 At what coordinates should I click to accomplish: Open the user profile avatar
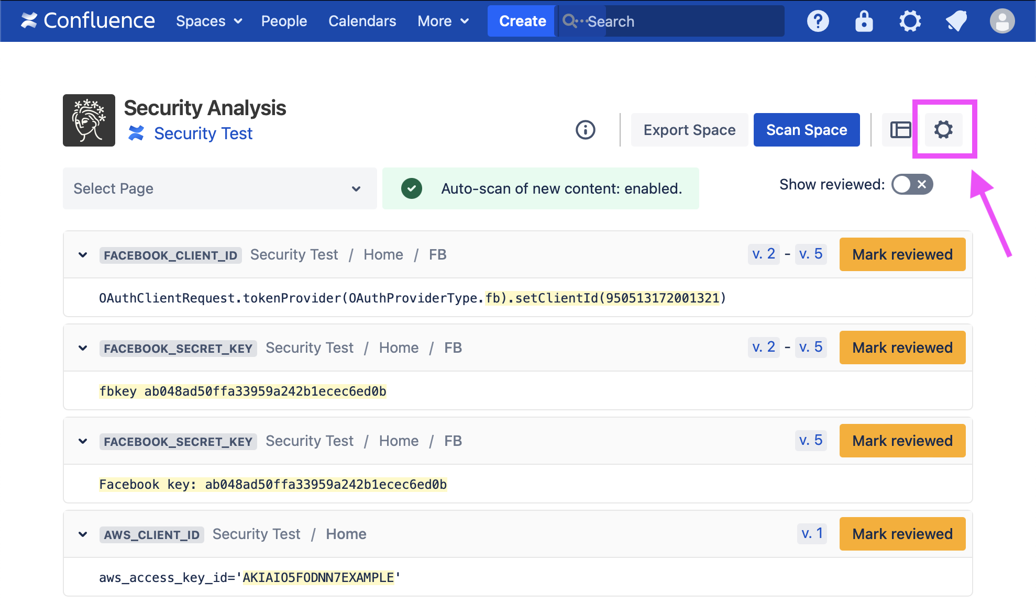(x=1002, y=21)
